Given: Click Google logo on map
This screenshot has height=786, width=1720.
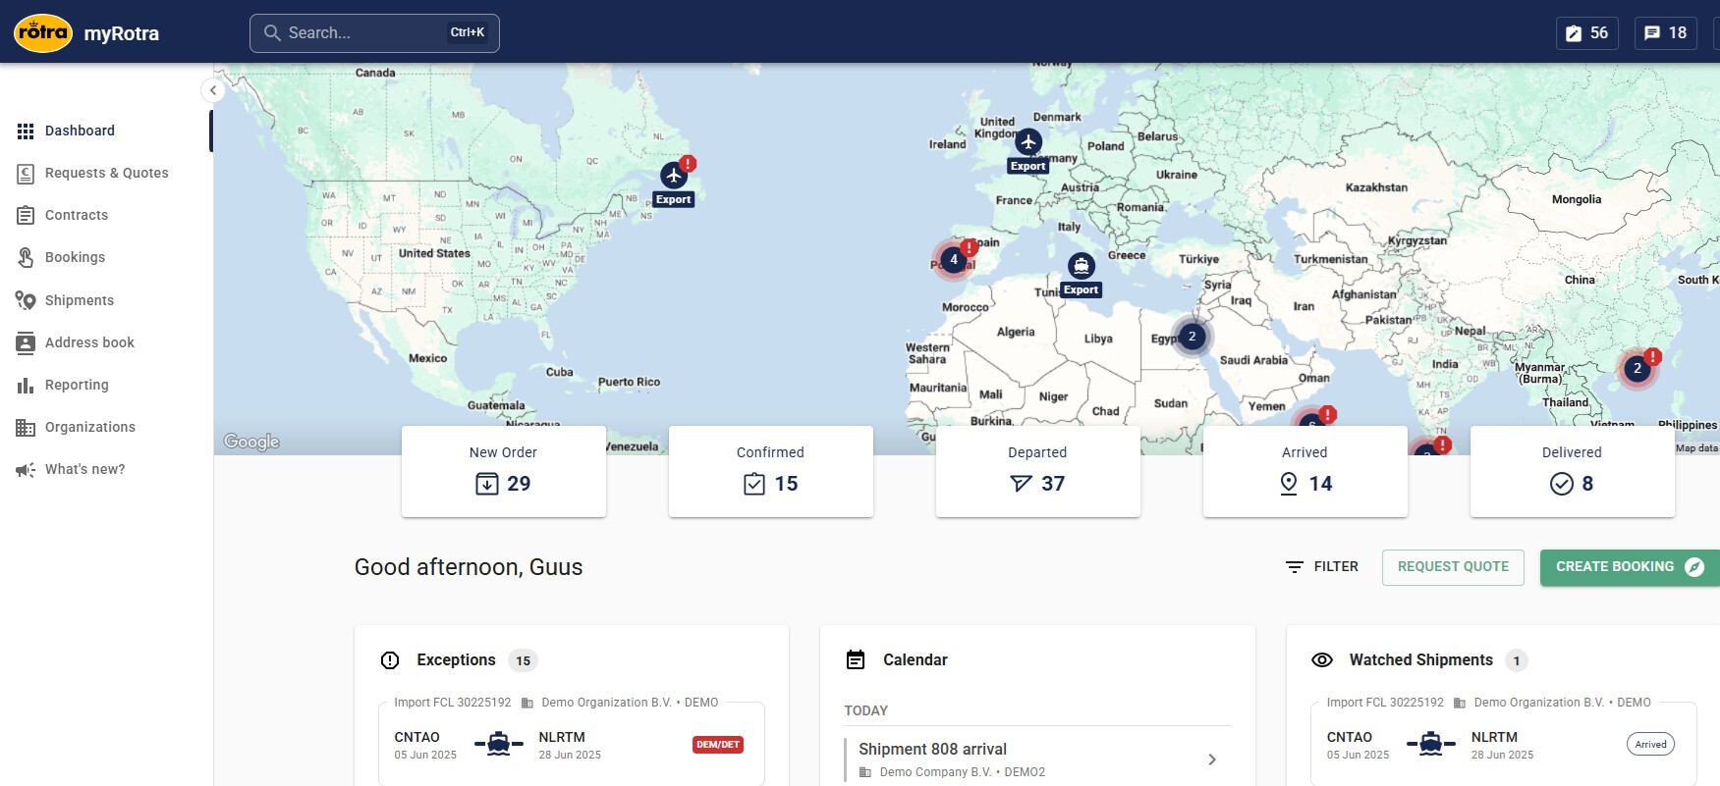Looking at the screenshot, I should tap(251, 442).
